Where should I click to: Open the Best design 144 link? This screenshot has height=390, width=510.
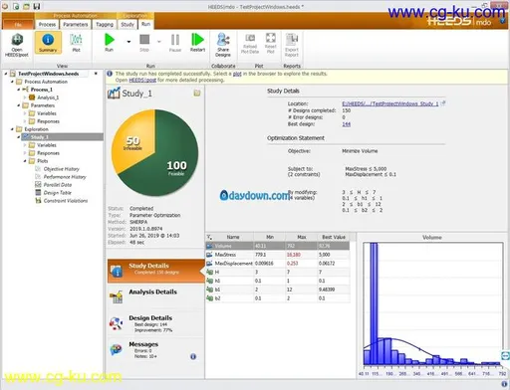[347, 124]
